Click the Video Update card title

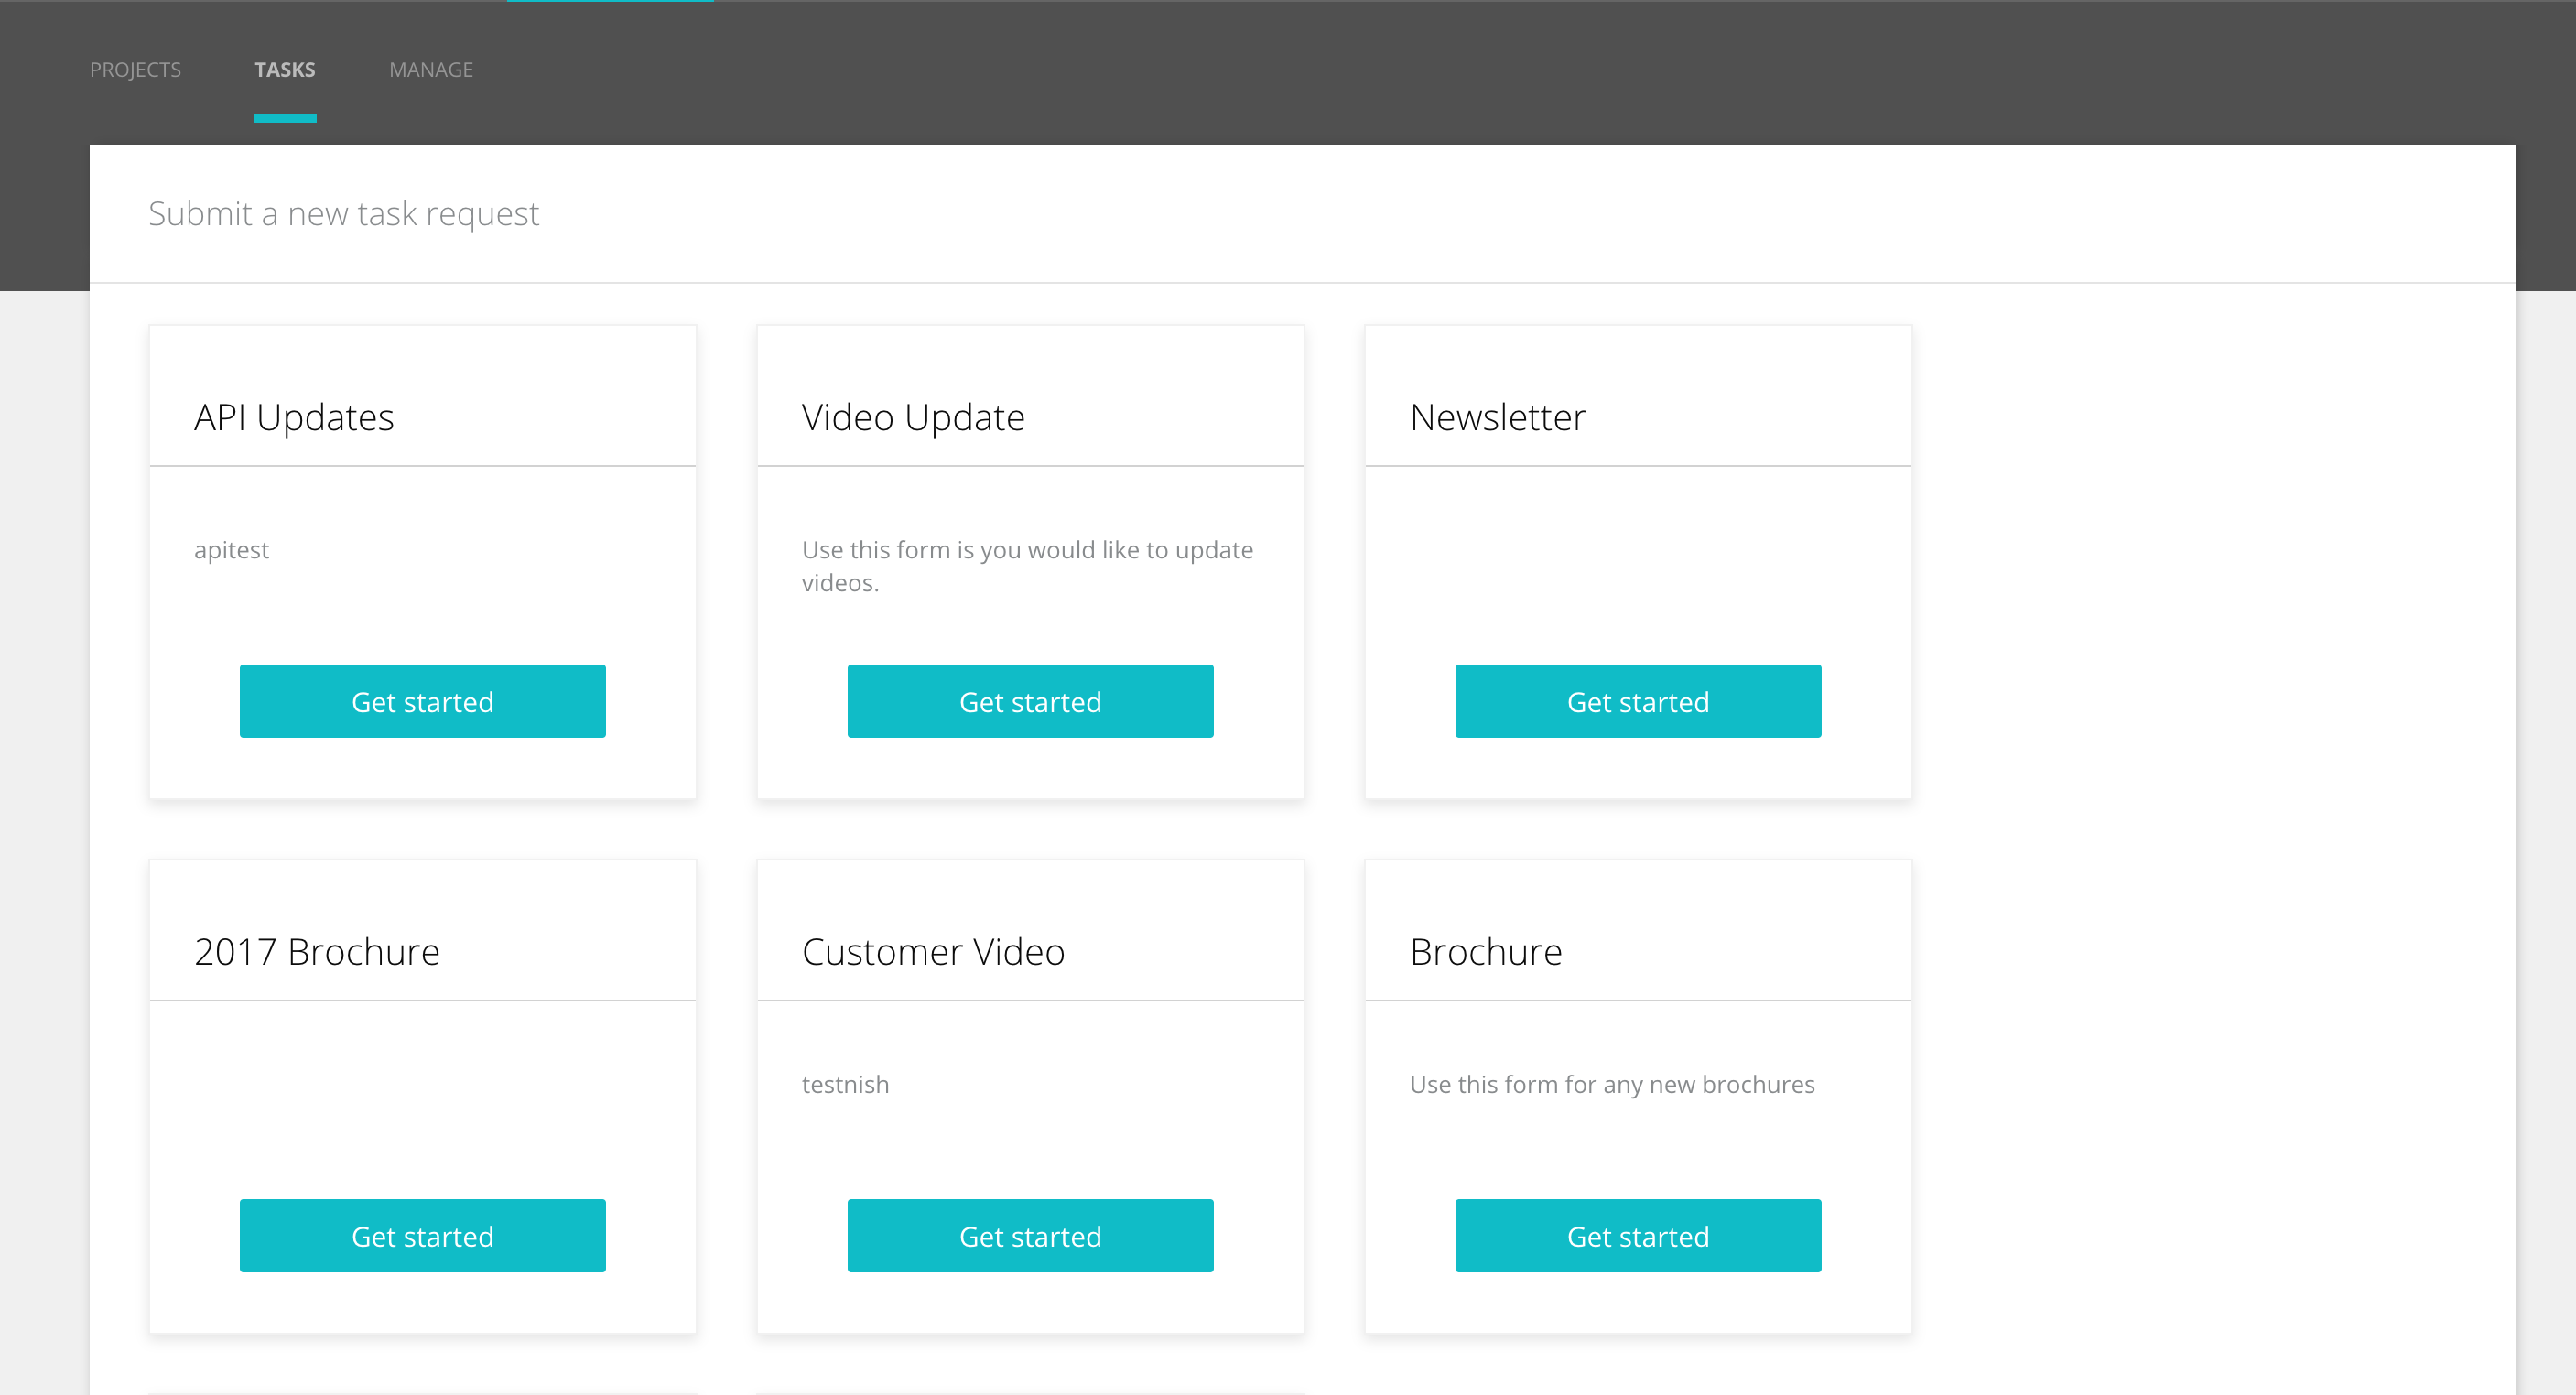(x=913, y=417)
